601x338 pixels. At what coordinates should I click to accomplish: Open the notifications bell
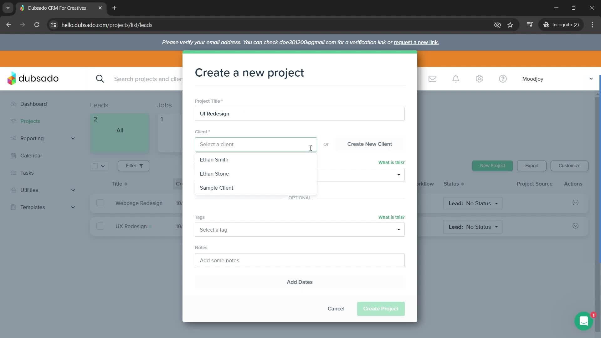coord(456,79)
